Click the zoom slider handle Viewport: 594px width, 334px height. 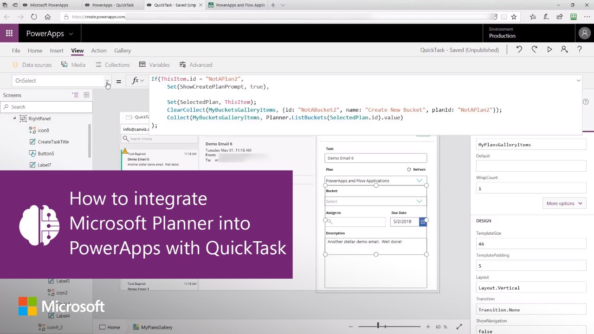click(x=378, y=326)
